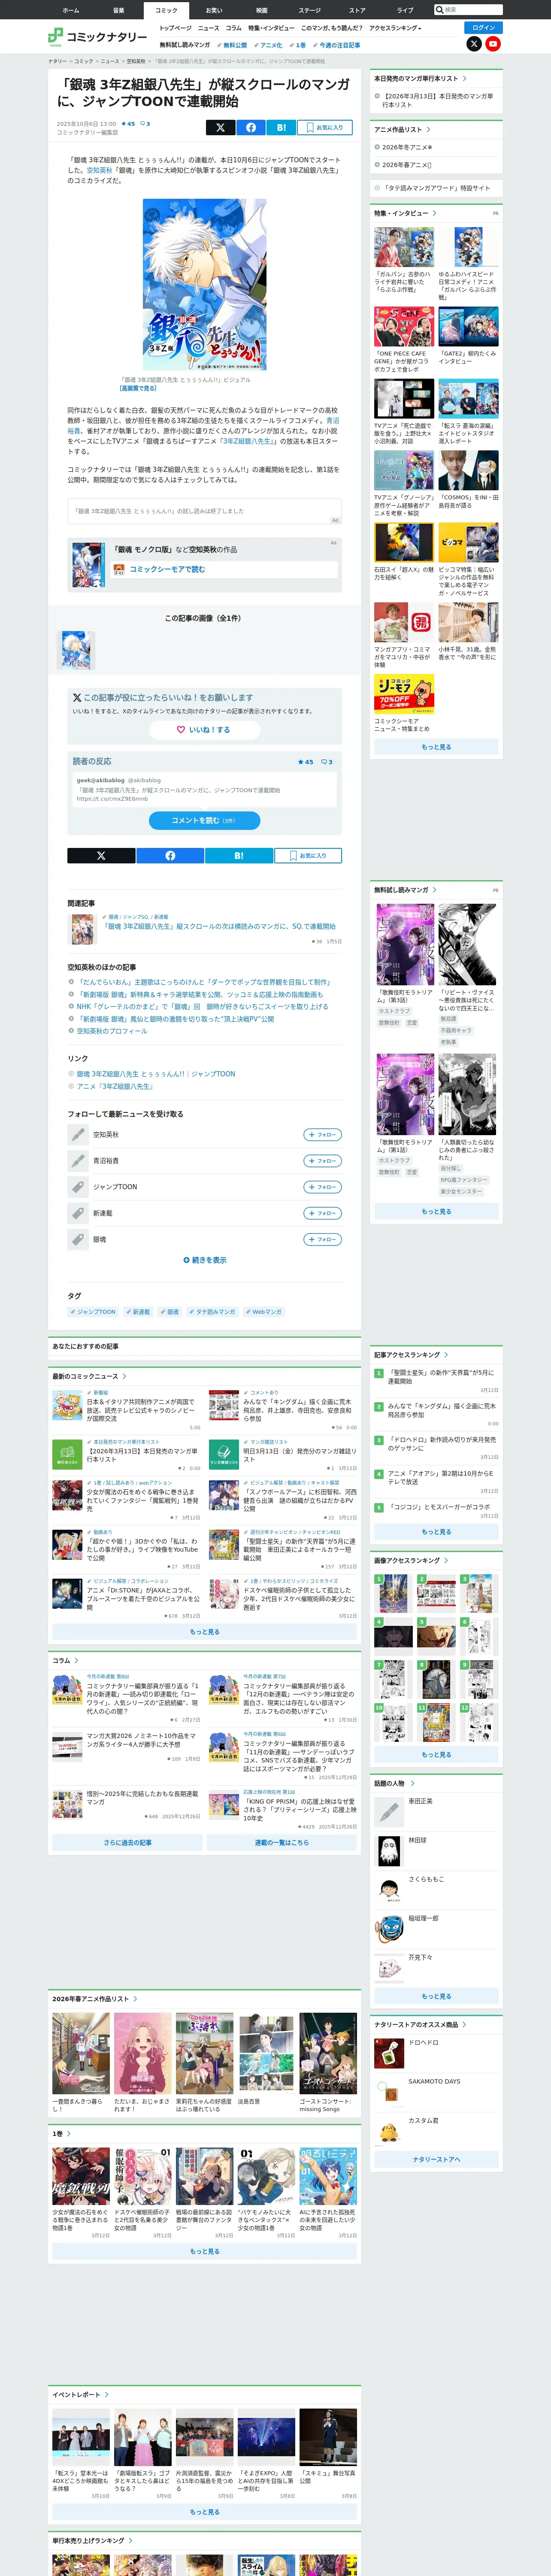Open the 稲垣理一郎 avatar image

tap(388, 1928)
